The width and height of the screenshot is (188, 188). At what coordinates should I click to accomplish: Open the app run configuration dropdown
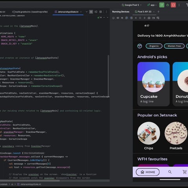(x=152, y=5)
